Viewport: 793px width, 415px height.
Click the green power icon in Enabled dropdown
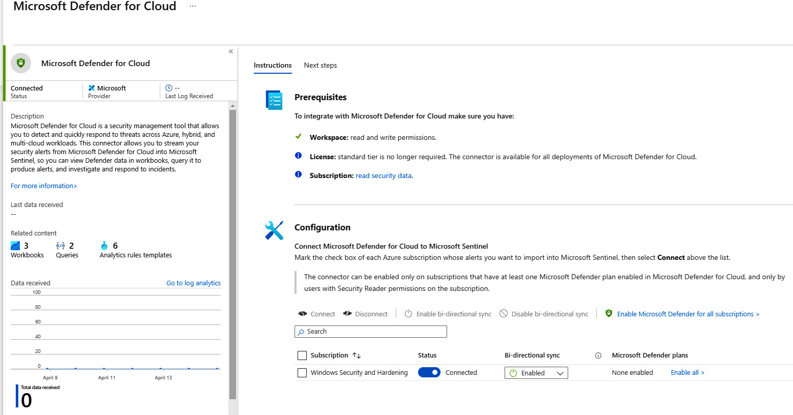[x=513, y=373]
